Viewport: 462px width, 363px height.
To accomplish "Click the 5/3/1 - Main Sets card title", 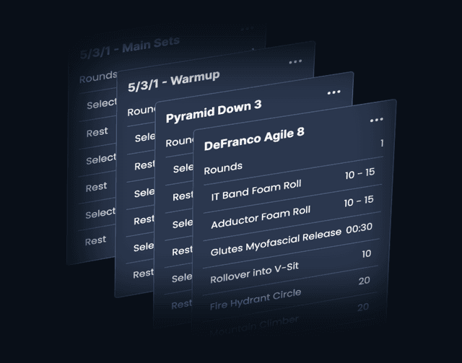I will click(x=130, y=48).
